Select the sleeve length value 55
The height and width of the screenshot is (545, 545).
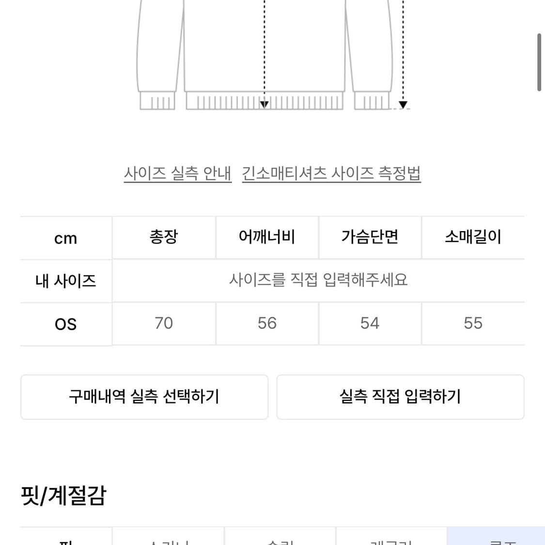(x=472, y=323)
